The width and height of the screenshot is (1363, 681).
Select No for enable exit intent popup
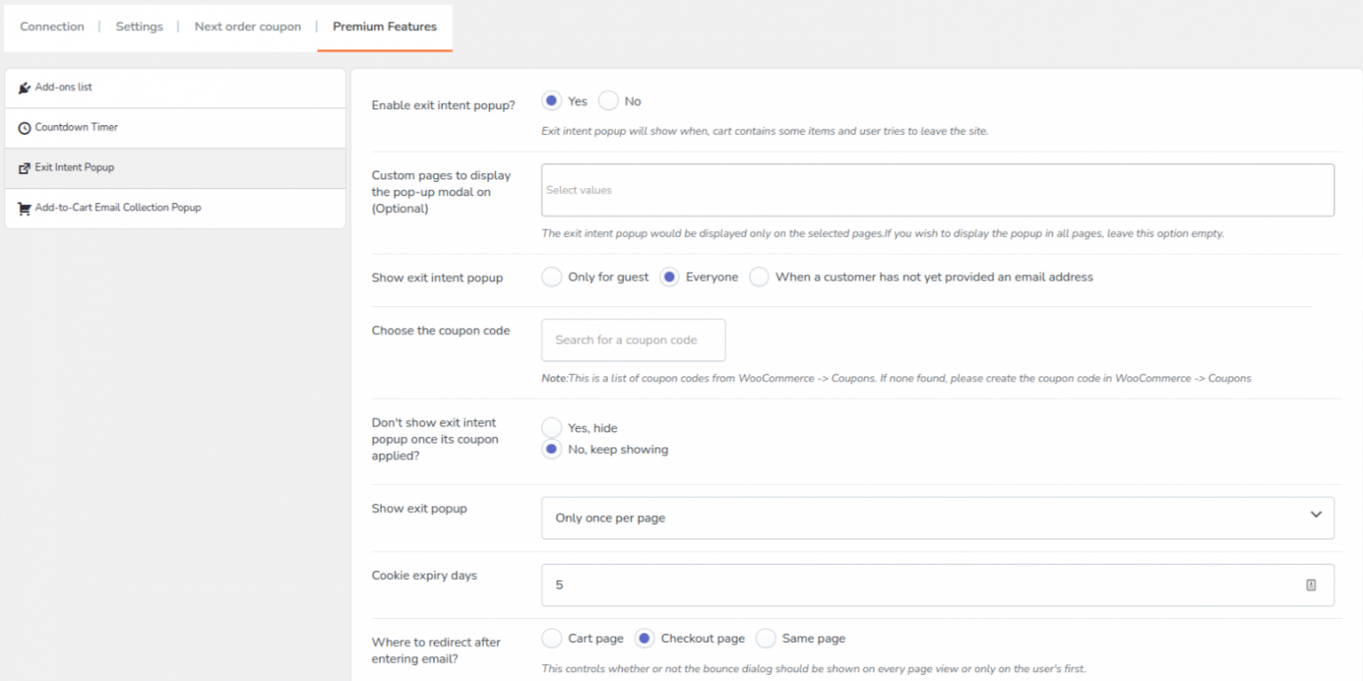[609, 101]
